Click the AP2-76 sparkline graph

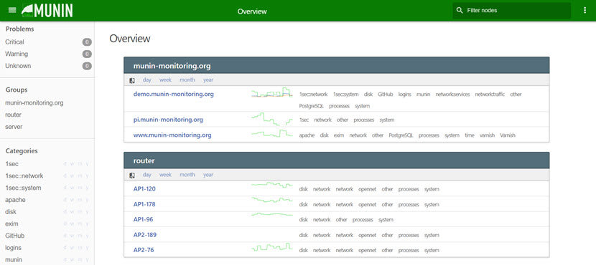pyautogui.click(x=271, y=248)
